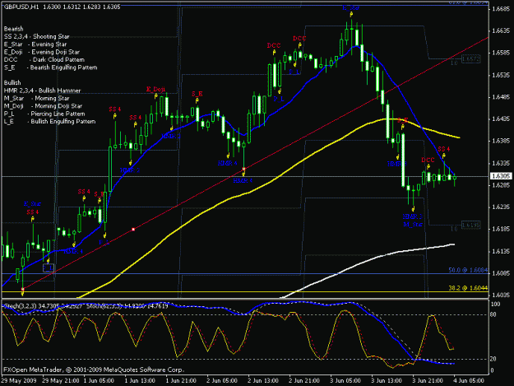Click the '3 Jun 21:00' time axis label

pos(428,381)
